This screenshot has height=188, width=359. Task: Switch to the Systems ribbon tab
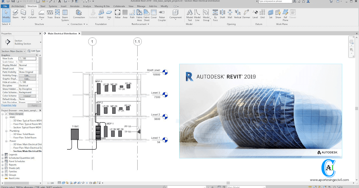click(x=53, y=6)
